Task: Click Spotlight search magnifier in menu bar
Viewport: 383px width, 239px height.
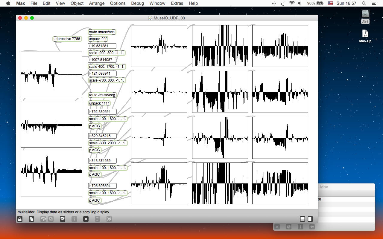Action: click(x=364, y=3)
